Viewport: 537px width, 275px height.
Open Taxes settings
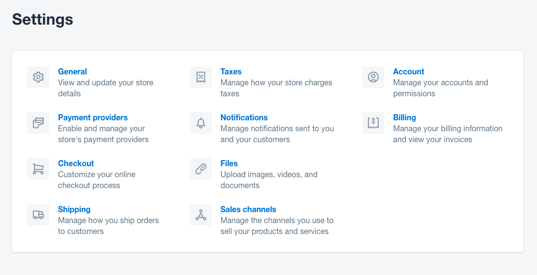click(x=231, y=72)
